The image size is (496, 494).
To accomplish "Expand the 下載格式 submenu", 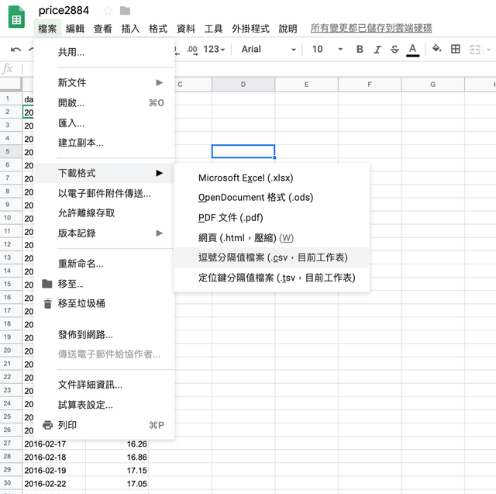I will 104,173.
